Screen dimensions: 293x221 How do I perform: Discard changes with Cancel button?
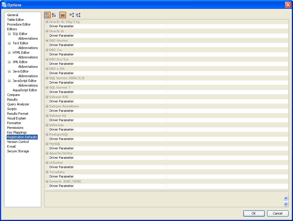click(277, 213)
